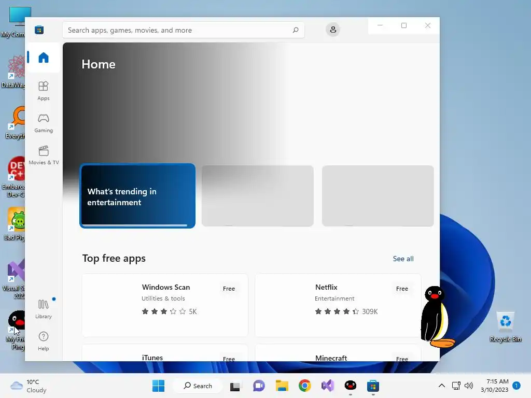Open volume control in tray
The height and width of the screenshot is (398, 531).
click(469, 386)
